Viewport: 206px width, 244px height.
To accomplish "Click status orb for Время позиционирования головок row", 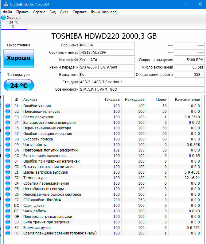I will [x=8, y=233].
